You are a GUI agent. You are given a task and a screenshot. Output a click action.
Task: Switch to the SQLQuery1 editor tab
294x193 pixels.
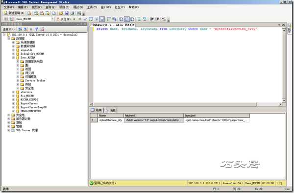tap(114, 25)
